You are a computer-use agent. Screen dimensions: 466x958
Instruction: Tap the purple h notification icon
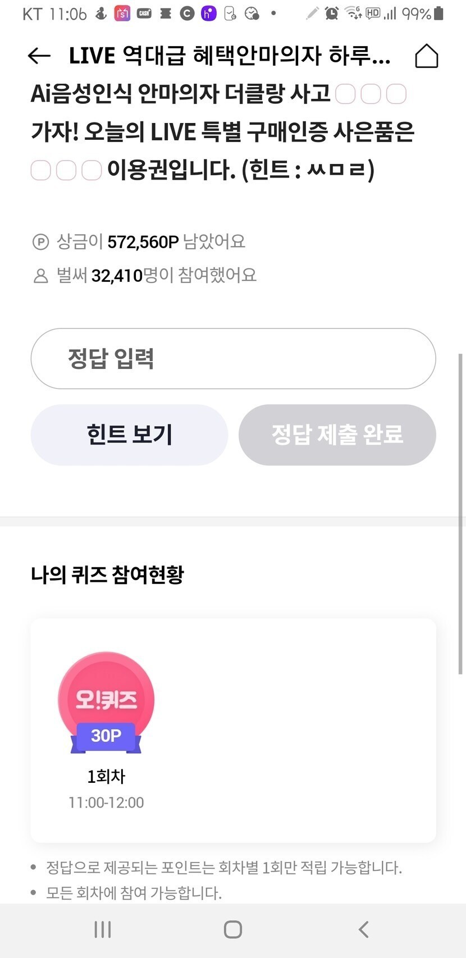[x=208, y=13]
